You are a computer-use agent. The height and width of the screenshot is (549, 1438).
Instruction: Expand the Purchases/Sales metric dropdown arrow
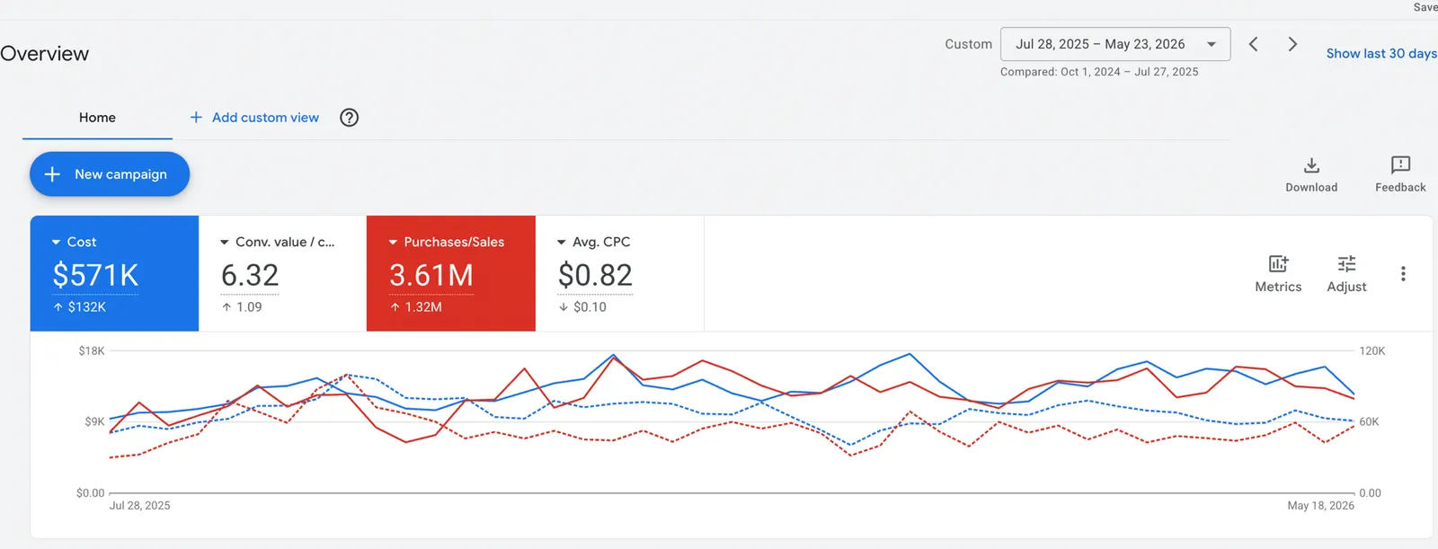tap(393, 243)
